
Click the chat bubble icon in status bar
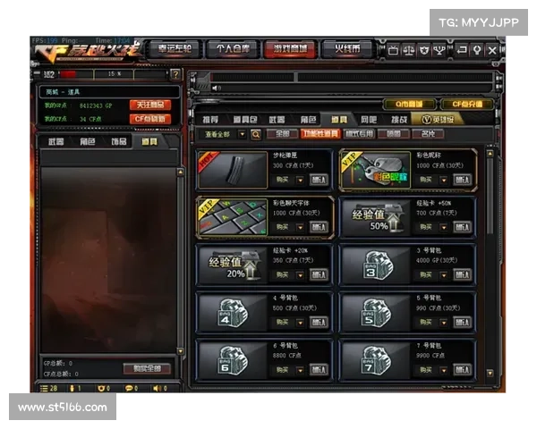(131, 388)
